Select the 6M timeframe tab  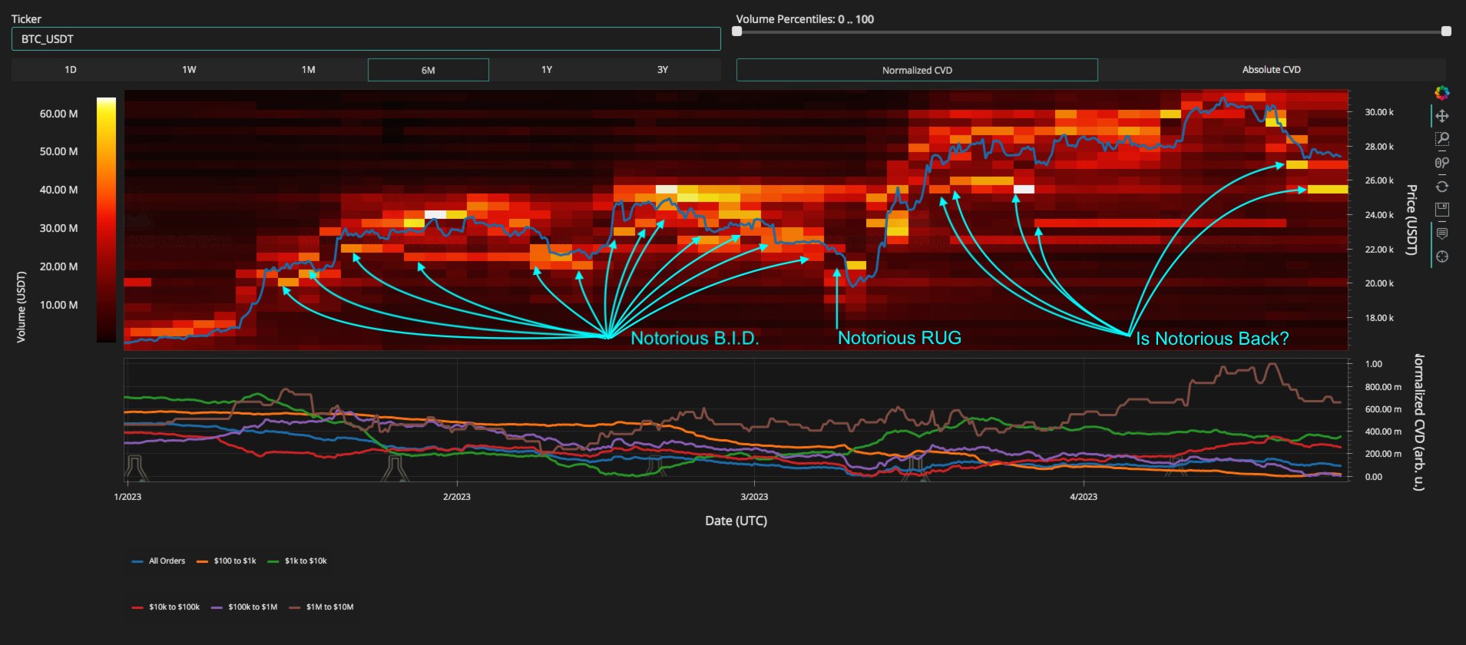tap(428, 70)
